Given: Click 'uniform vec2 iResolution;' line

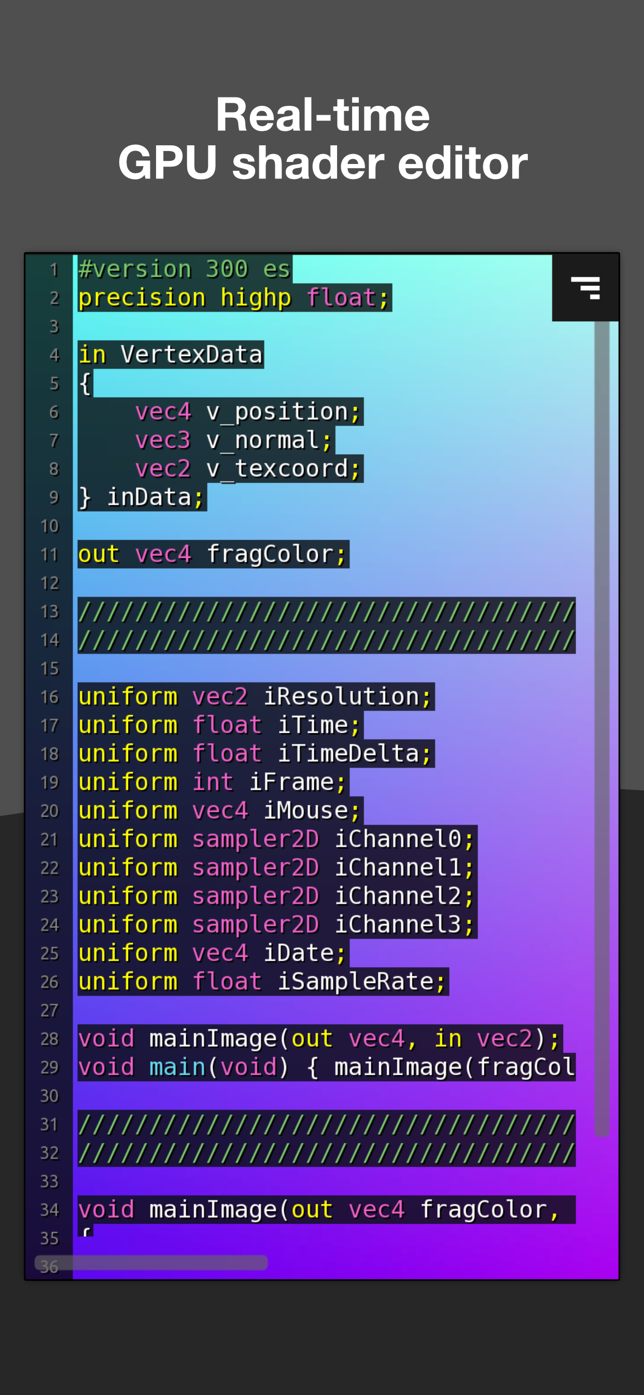Looking at the screenshot, I should 255,696.
